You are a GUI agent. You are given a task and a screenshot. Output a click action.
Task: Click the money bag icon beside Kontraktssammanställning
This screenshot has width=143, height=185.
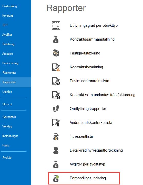point(56,39)
